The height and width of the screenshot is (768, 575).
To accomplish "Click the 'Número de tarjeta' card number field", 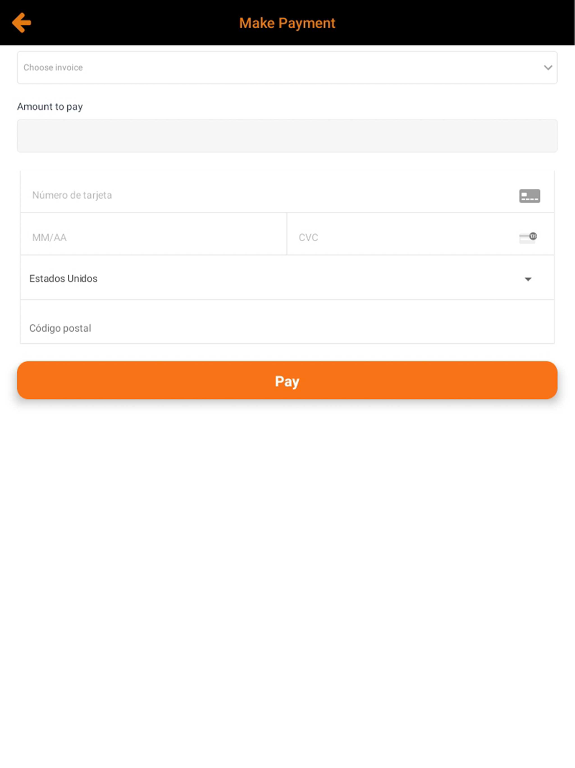I will 72,195.
